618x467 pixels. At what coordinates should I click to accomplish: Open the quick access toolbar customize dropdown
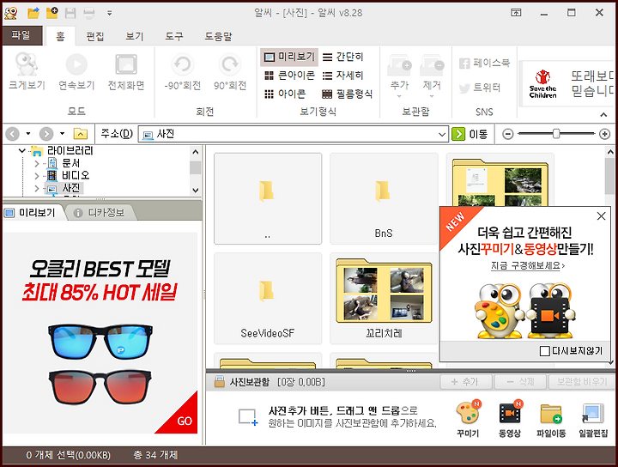[110, 13]
